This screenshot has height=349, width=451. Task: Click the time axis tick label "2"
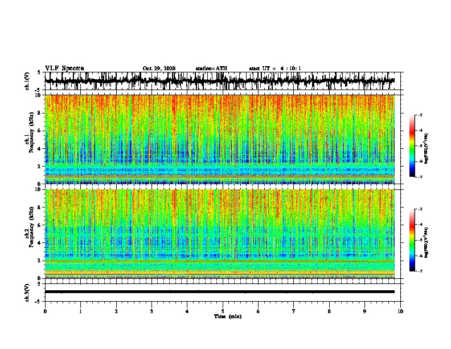(116, 311)
